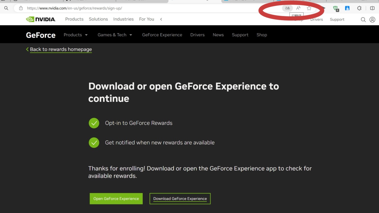
Task: Click the checkmark beside Opt-in to GeForce Rewards
Action: [94, 123]
